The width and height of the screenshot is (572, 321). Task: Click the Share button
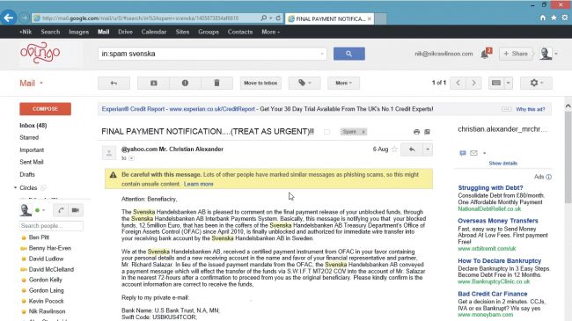coord(516,54)
